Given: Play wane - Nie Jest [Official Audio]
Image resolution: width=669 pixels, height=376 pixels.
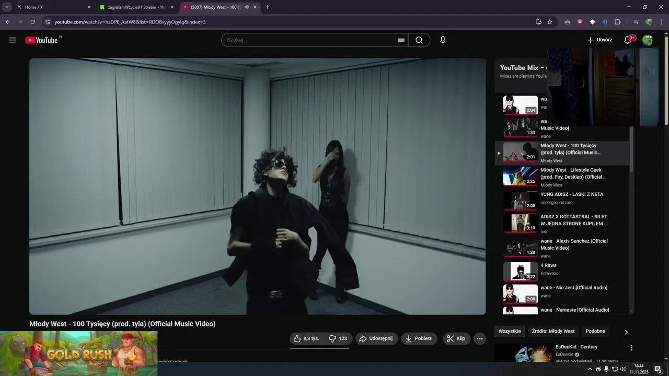Looking at the screenshot, I should [562, 294].
